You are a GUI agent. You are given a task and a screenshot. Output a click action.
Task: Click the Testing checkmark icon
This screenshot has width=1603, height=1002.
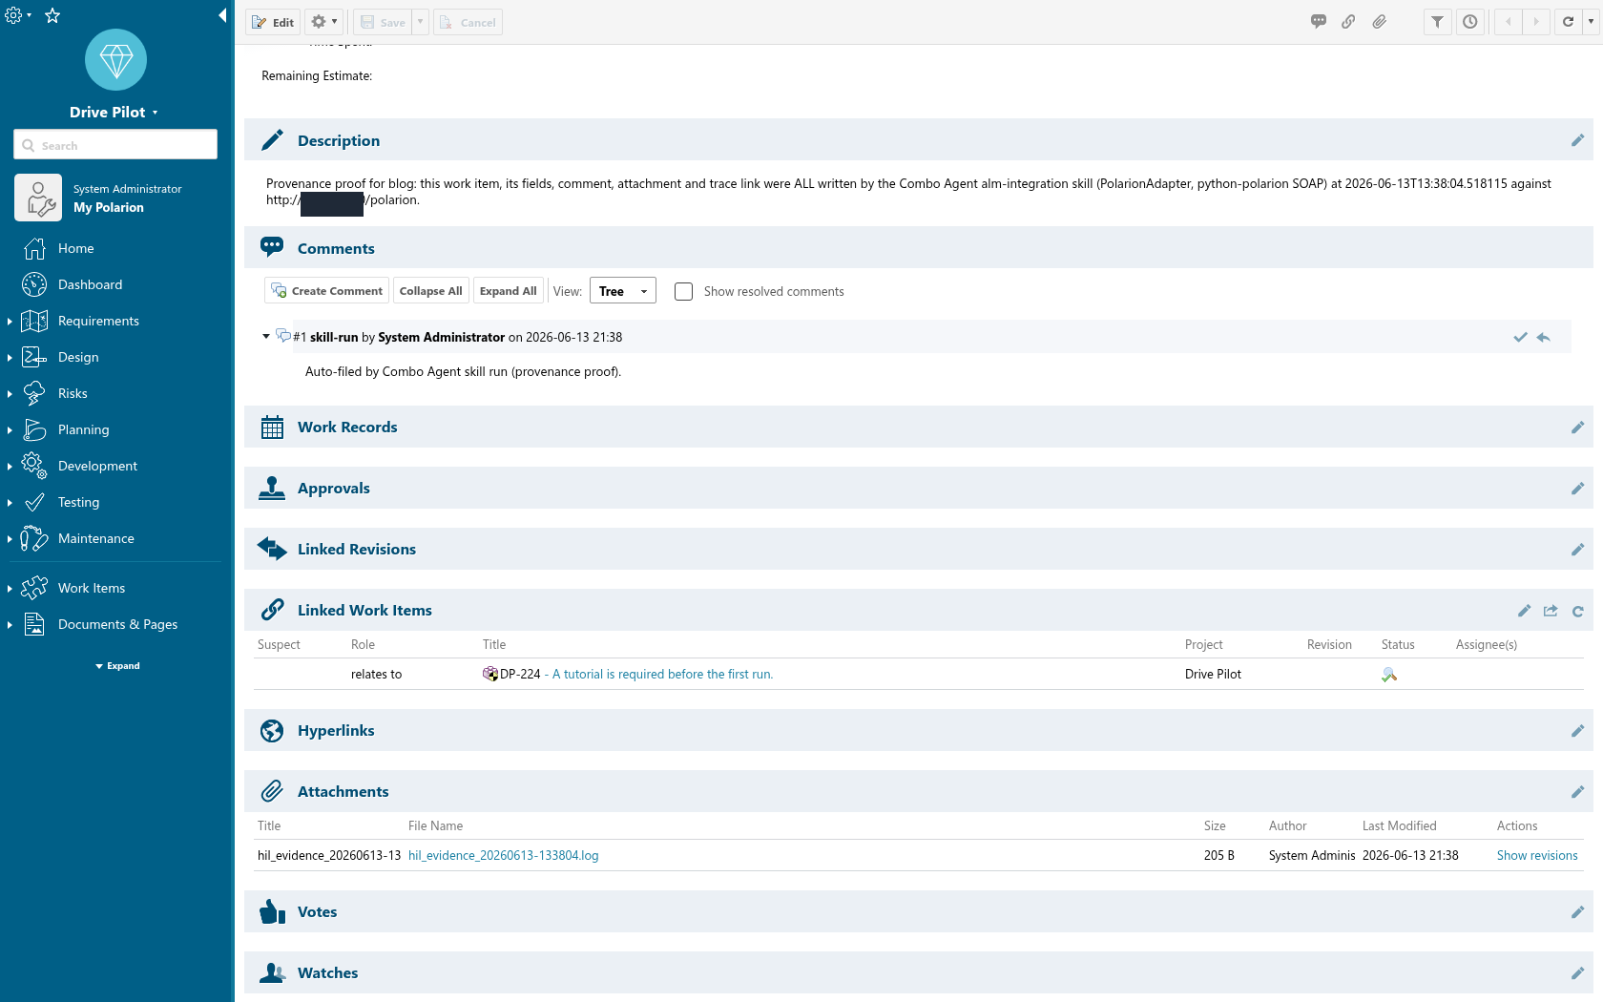[34, 502]
